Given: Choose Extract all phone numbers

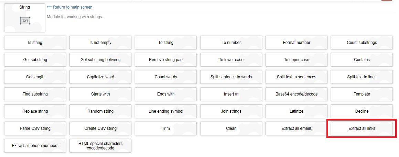Looking at the screenshot, I should point(35,146).
